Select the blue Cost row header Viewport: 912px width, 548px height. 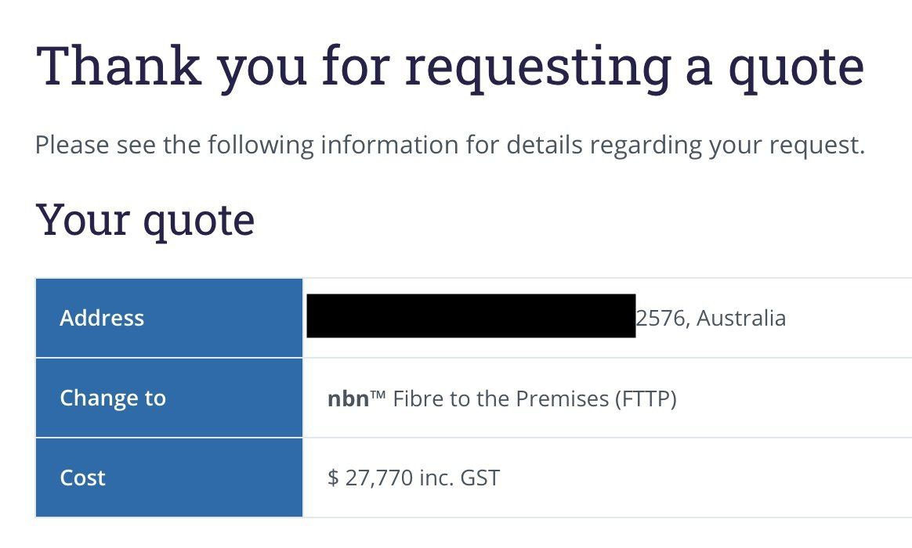[x=169, y=478]
